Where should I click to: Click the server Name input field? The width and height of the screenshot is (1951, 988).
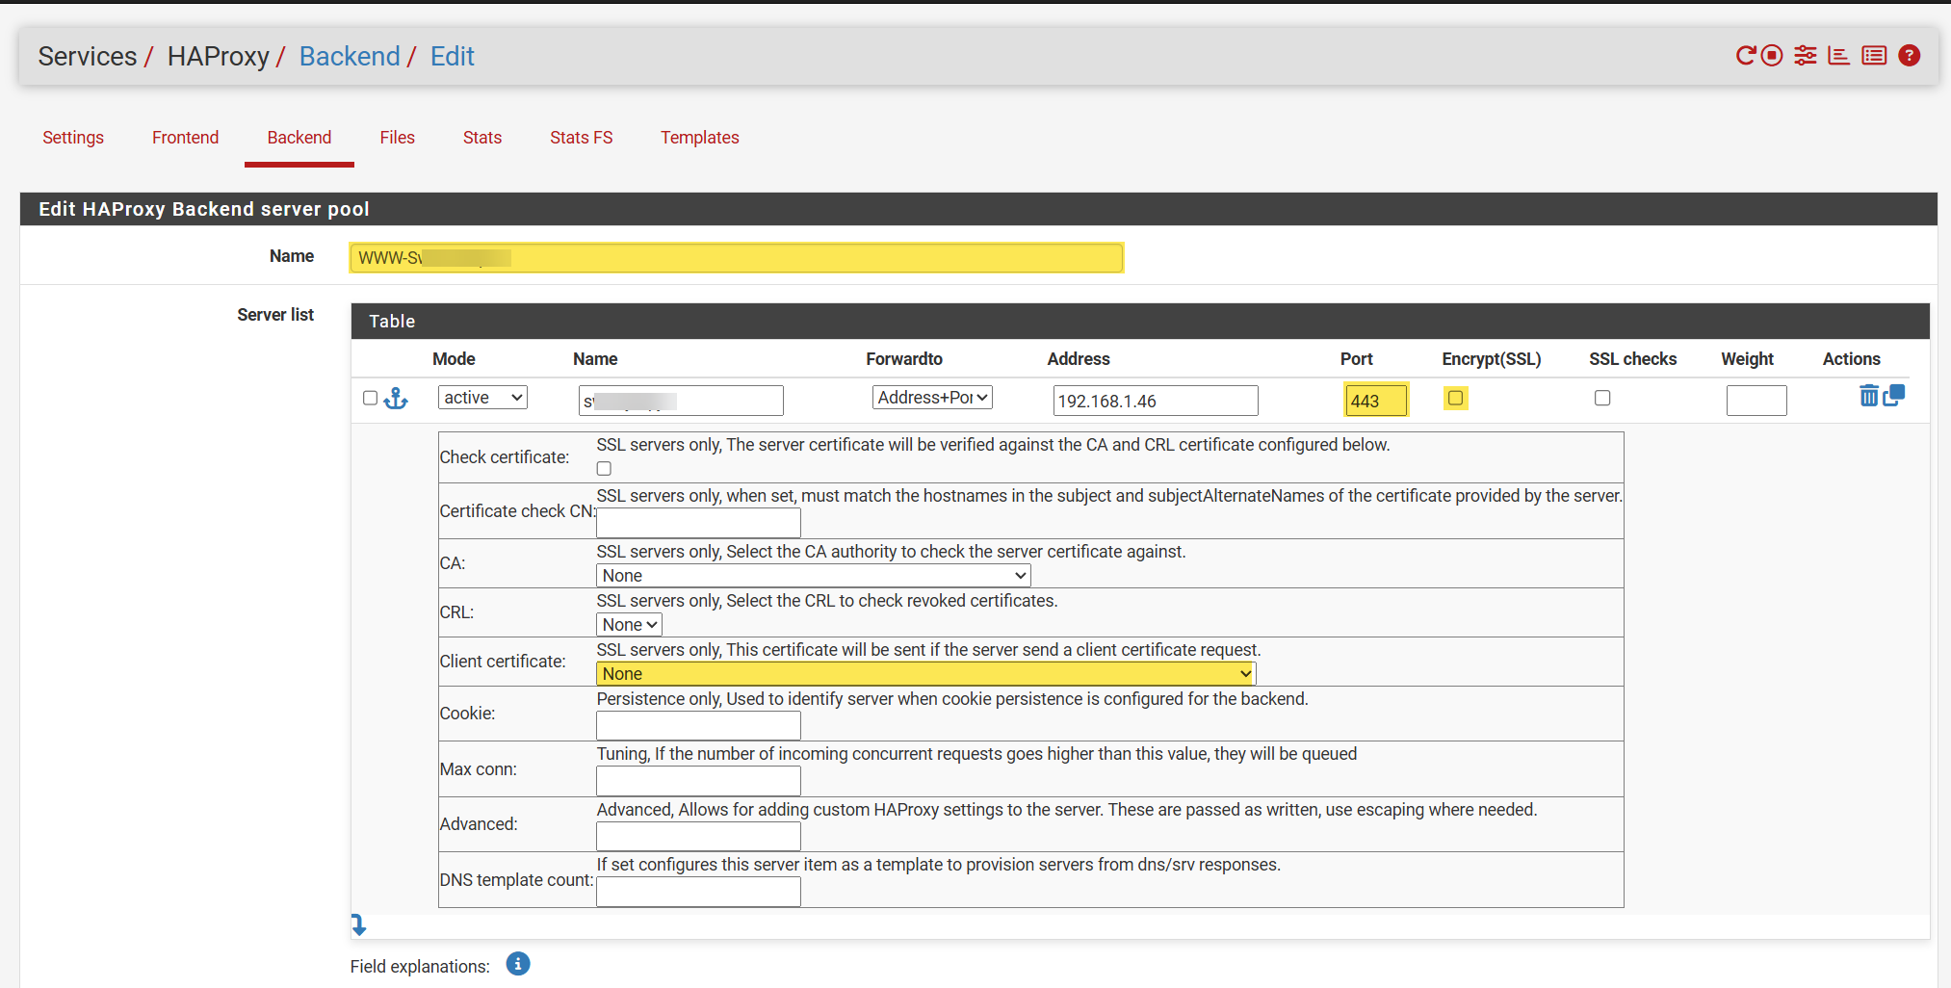[x=681, y=401]
